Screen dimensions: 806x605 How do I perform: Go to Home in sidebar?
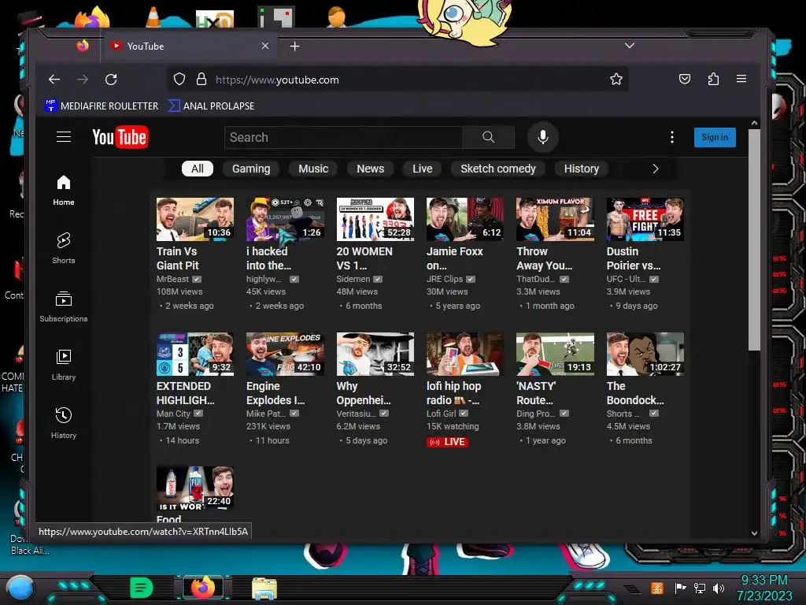pos(64,191)
